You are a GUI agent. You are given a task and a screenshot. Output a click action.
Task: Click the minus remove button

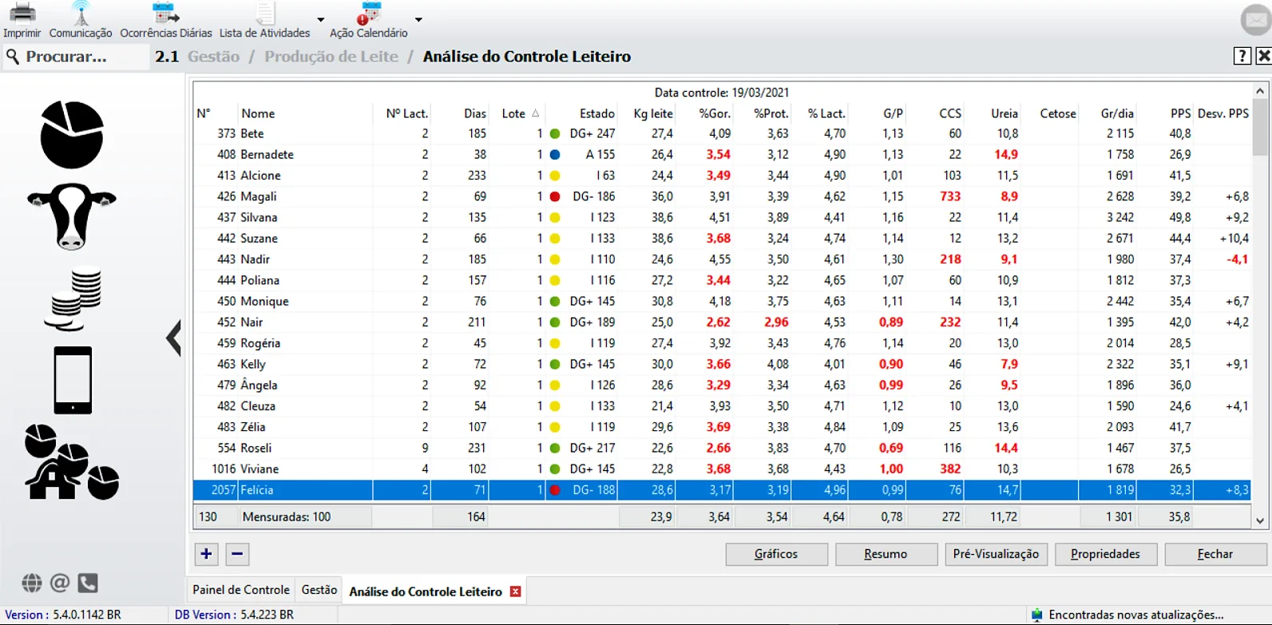[x=237, y=554]
